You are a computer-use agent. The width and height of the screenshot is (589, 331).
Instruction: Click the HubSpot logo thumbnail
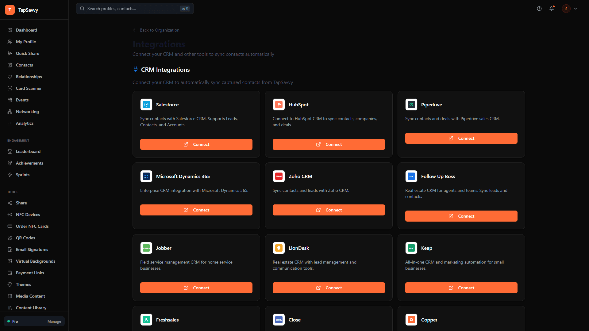pyautogui.click(x=279, y=105)
